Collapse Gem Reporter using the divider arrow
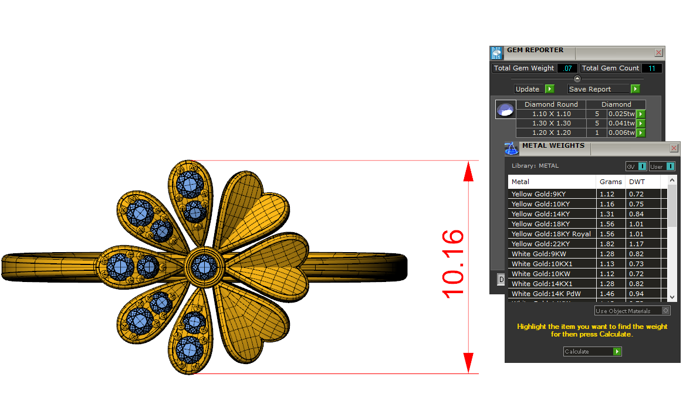693x411 pixels. click(x=577, y=79)
